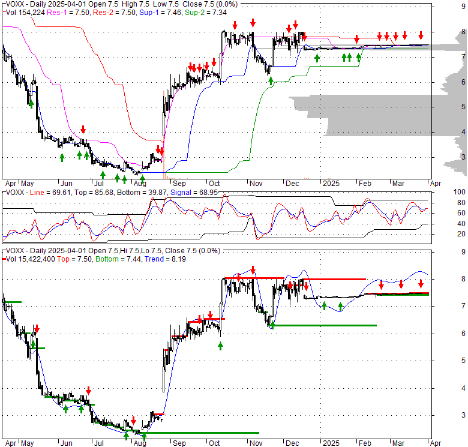Click the 2025 year label on top chart axis
The width and height of the screenshot is (468, 447).
coord(331,183)
